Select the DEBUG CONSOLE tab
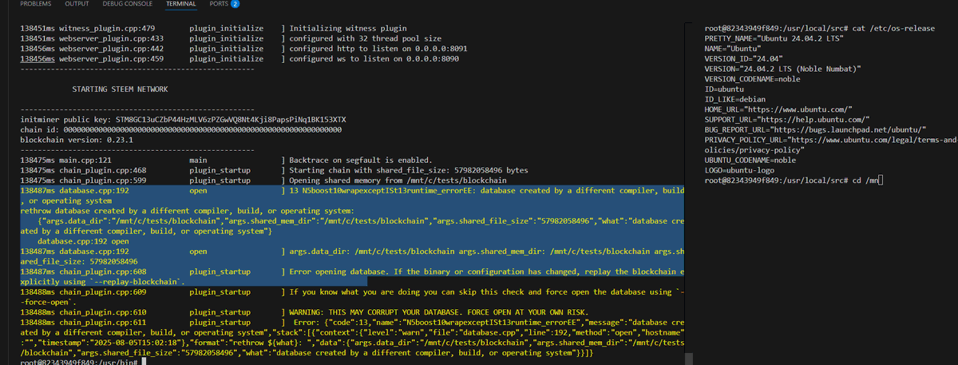This screenshot has width=958, height=365. click(128, 5)
